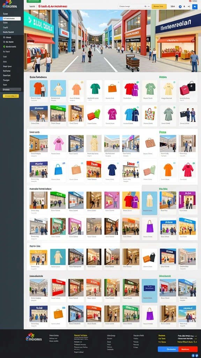Click the dropdown arrow beside the top bar field

click(149, 7)
